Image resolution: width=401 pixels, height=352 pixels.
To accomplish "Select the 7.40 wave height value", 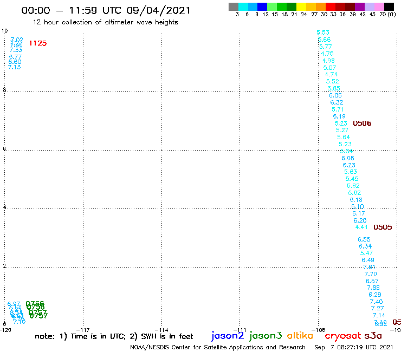I will tap(376, 302).
